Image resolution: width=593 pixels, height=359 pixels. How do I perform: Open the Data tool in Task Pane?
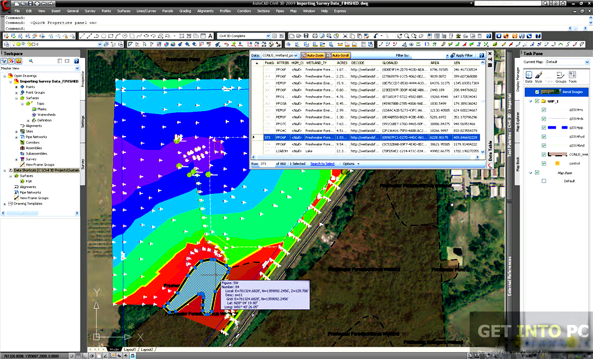[x=529, y=77]
